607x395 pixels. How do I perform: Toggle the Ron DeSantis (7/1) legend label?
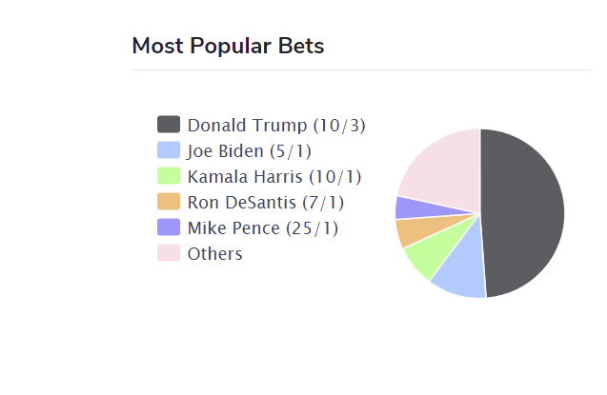click(266, 203)
